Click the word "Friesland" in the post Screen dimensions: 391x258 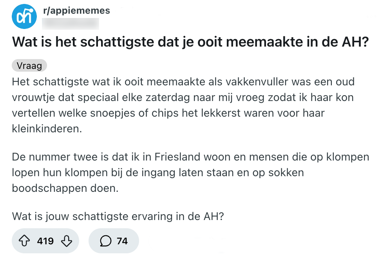[x=180, y=158]
